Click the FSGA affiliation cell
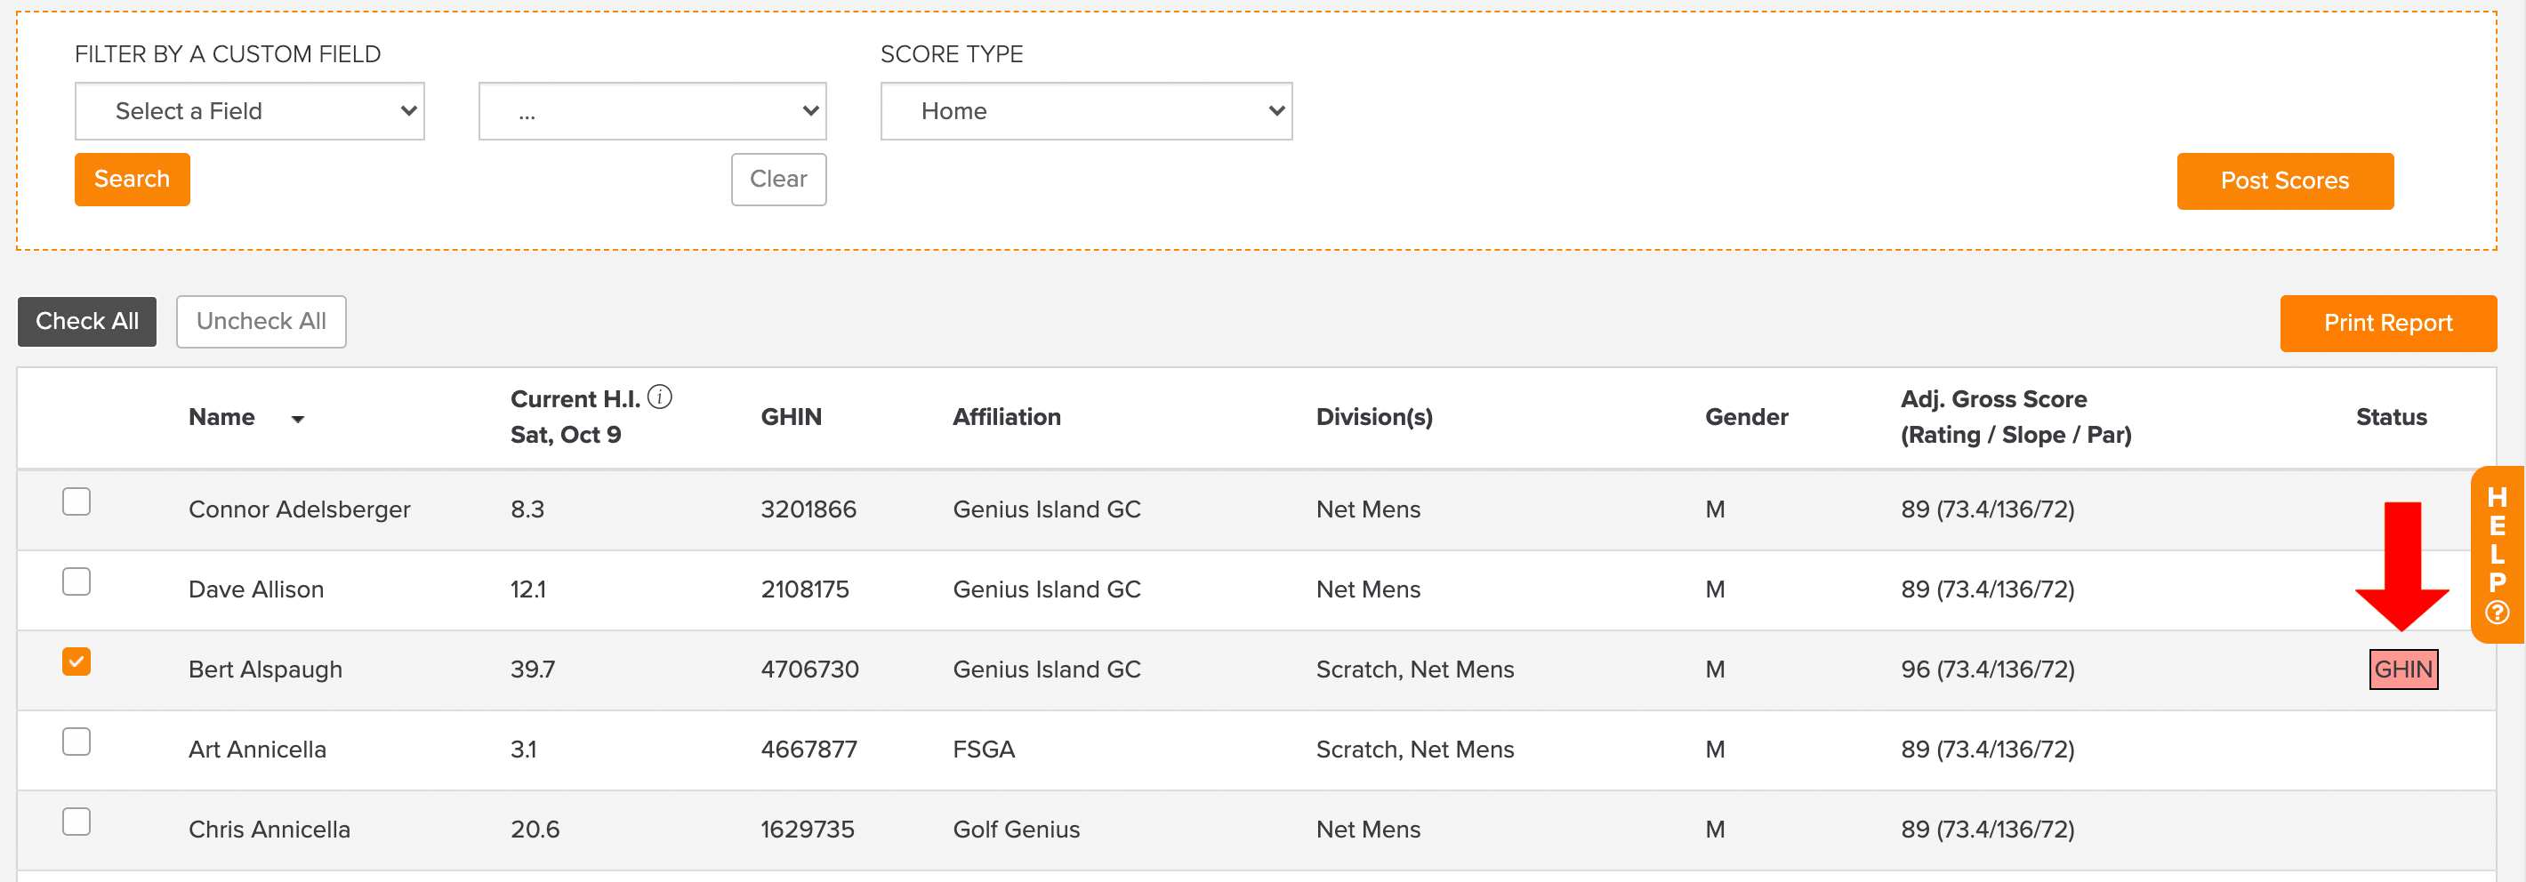 [984, 750]
